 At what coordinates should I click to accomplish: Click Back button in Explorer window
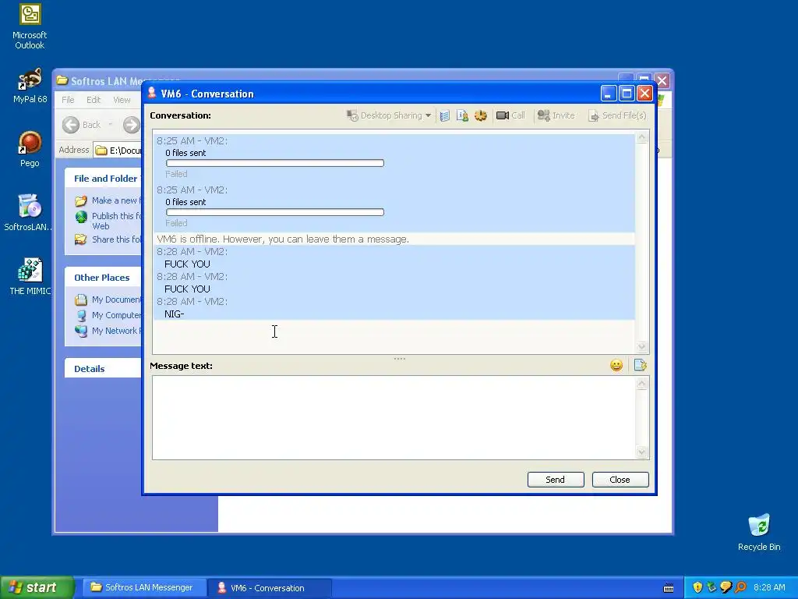(82, 125)
